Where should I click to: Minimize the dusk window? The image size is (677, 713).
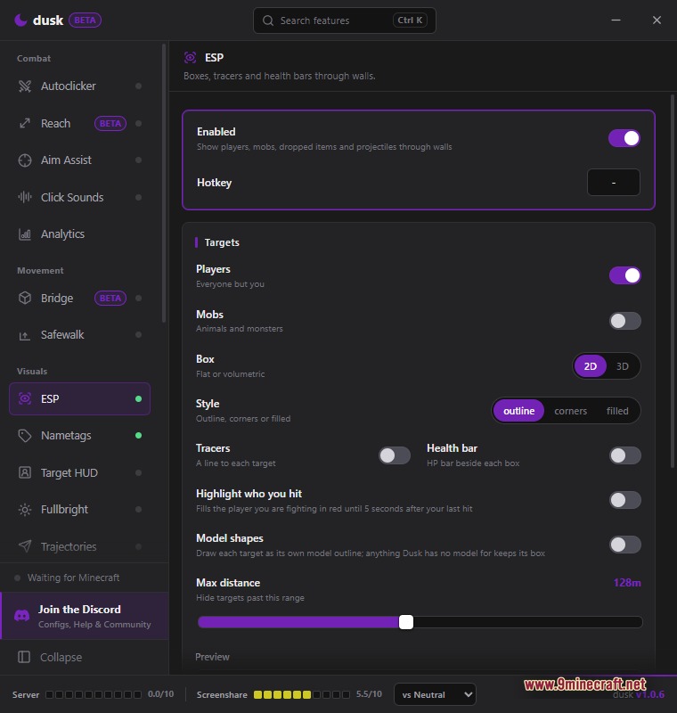pyautogui.click(x=616, y=20)
